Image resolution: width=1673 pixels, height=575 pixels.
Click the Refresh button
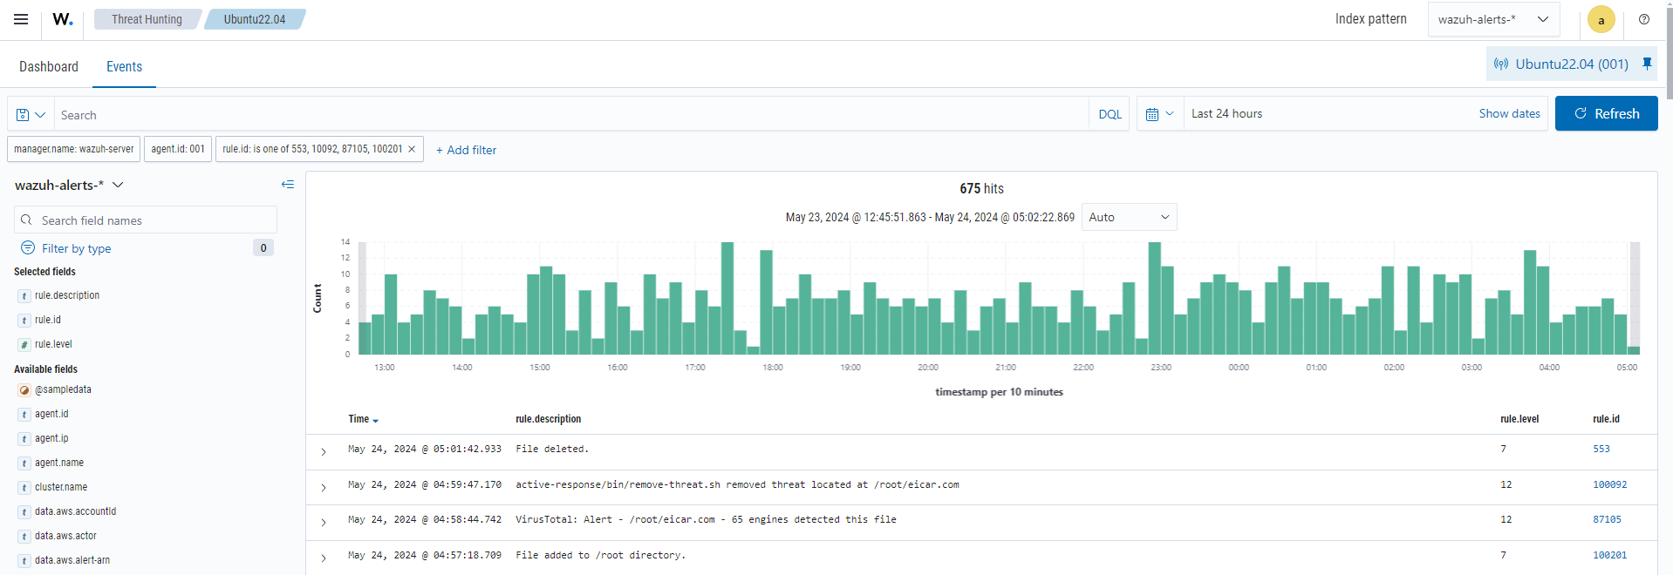point(1606,114)
